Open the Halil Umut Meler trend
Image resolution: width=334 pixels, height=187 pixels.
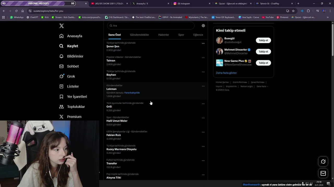(x=156, y=121)
